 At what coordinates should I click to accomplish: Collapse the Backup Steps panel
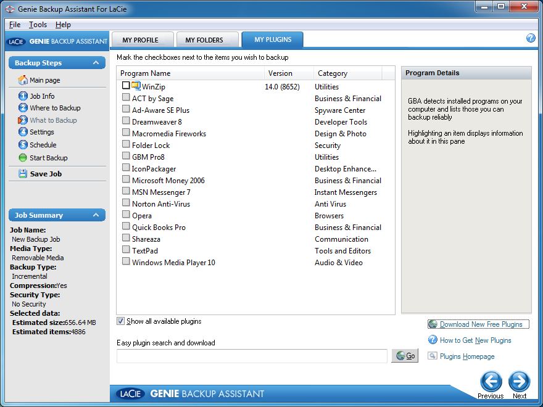[x=96, y=63]
